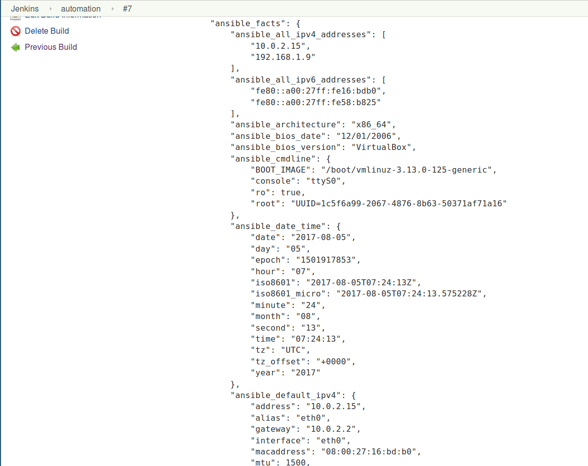Navigate to Jenkins in the breadcrumb
This screenshot has width=588, height=466.
click(25, 9)
